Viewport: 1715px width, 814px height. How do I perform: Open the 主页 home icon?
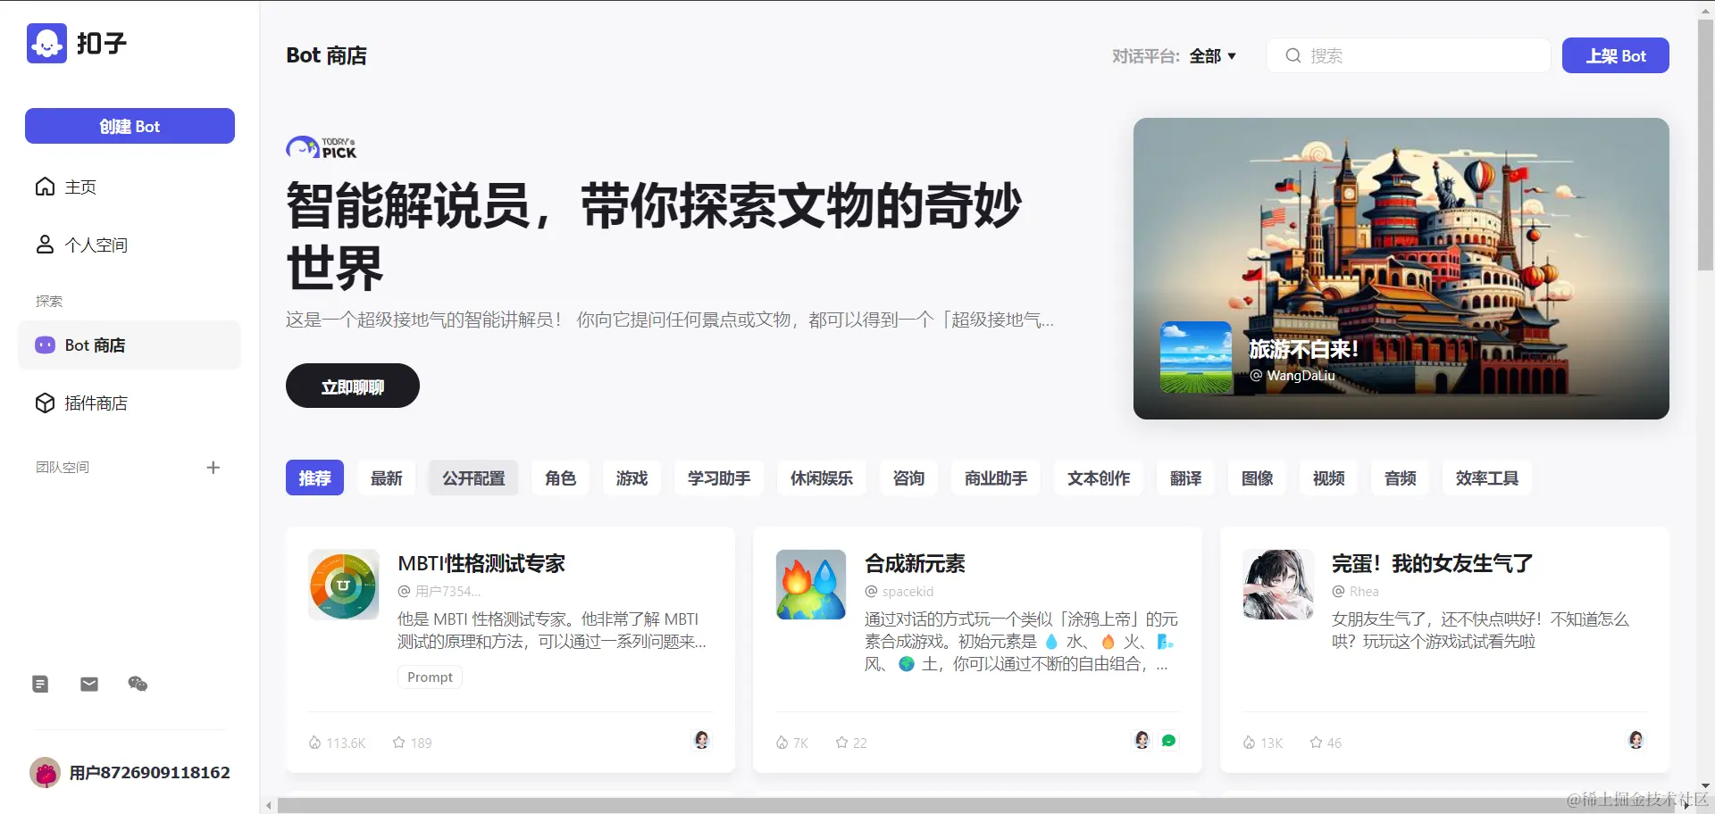(45, 187)
